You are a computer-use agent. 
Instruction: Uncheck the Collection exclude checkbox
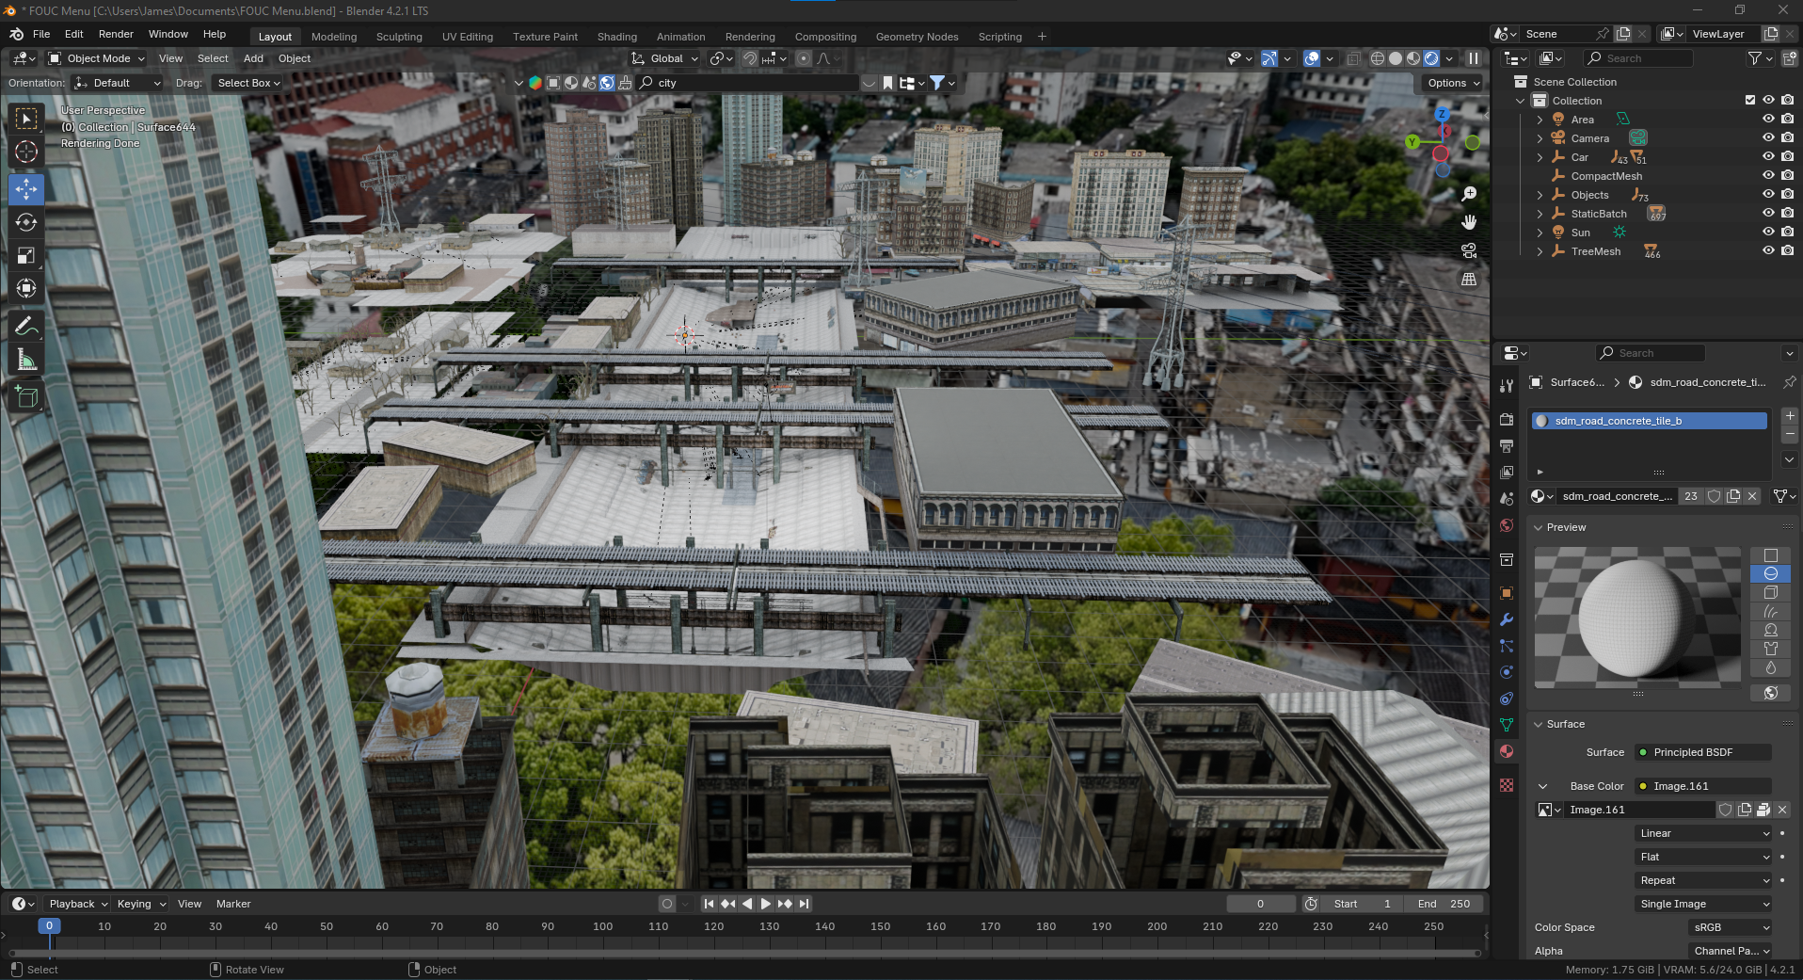[x=1750, y=100]
